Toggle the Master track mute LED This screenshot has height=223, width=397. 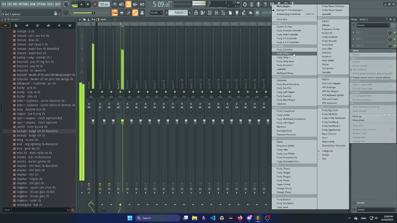tap(91, 92)
